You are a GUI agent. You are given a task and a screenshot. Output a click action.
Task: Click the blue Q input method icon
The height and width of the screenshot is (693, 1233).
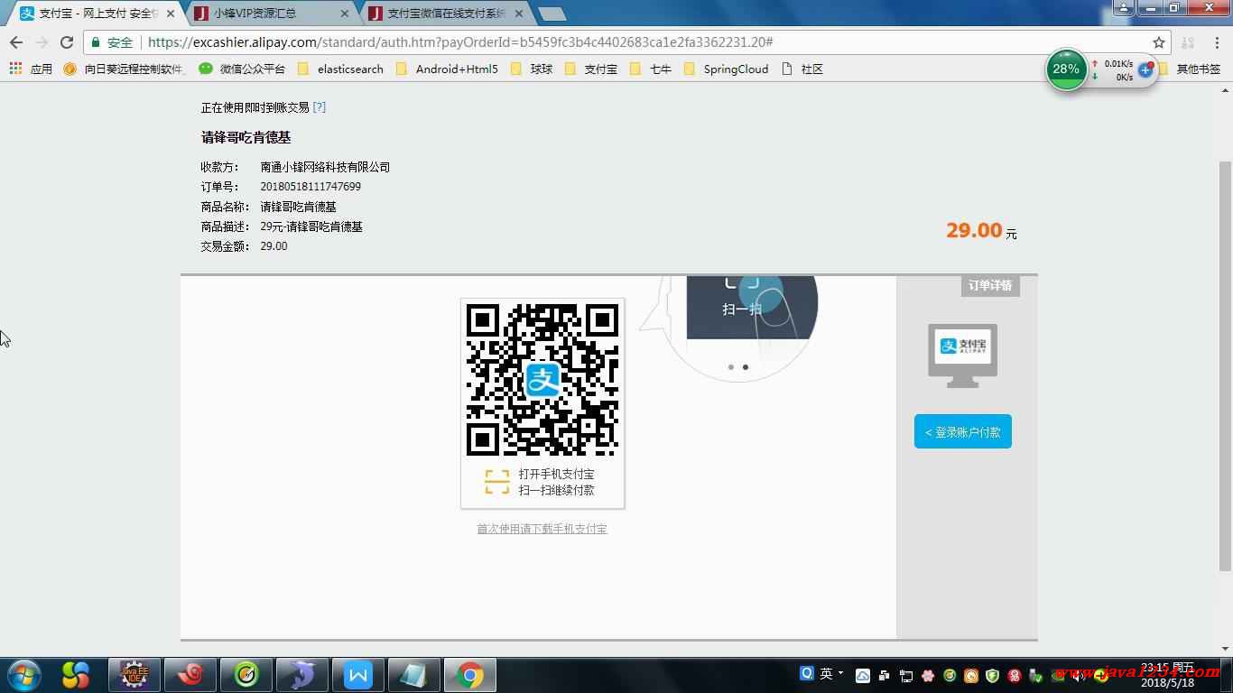[807, 673]
